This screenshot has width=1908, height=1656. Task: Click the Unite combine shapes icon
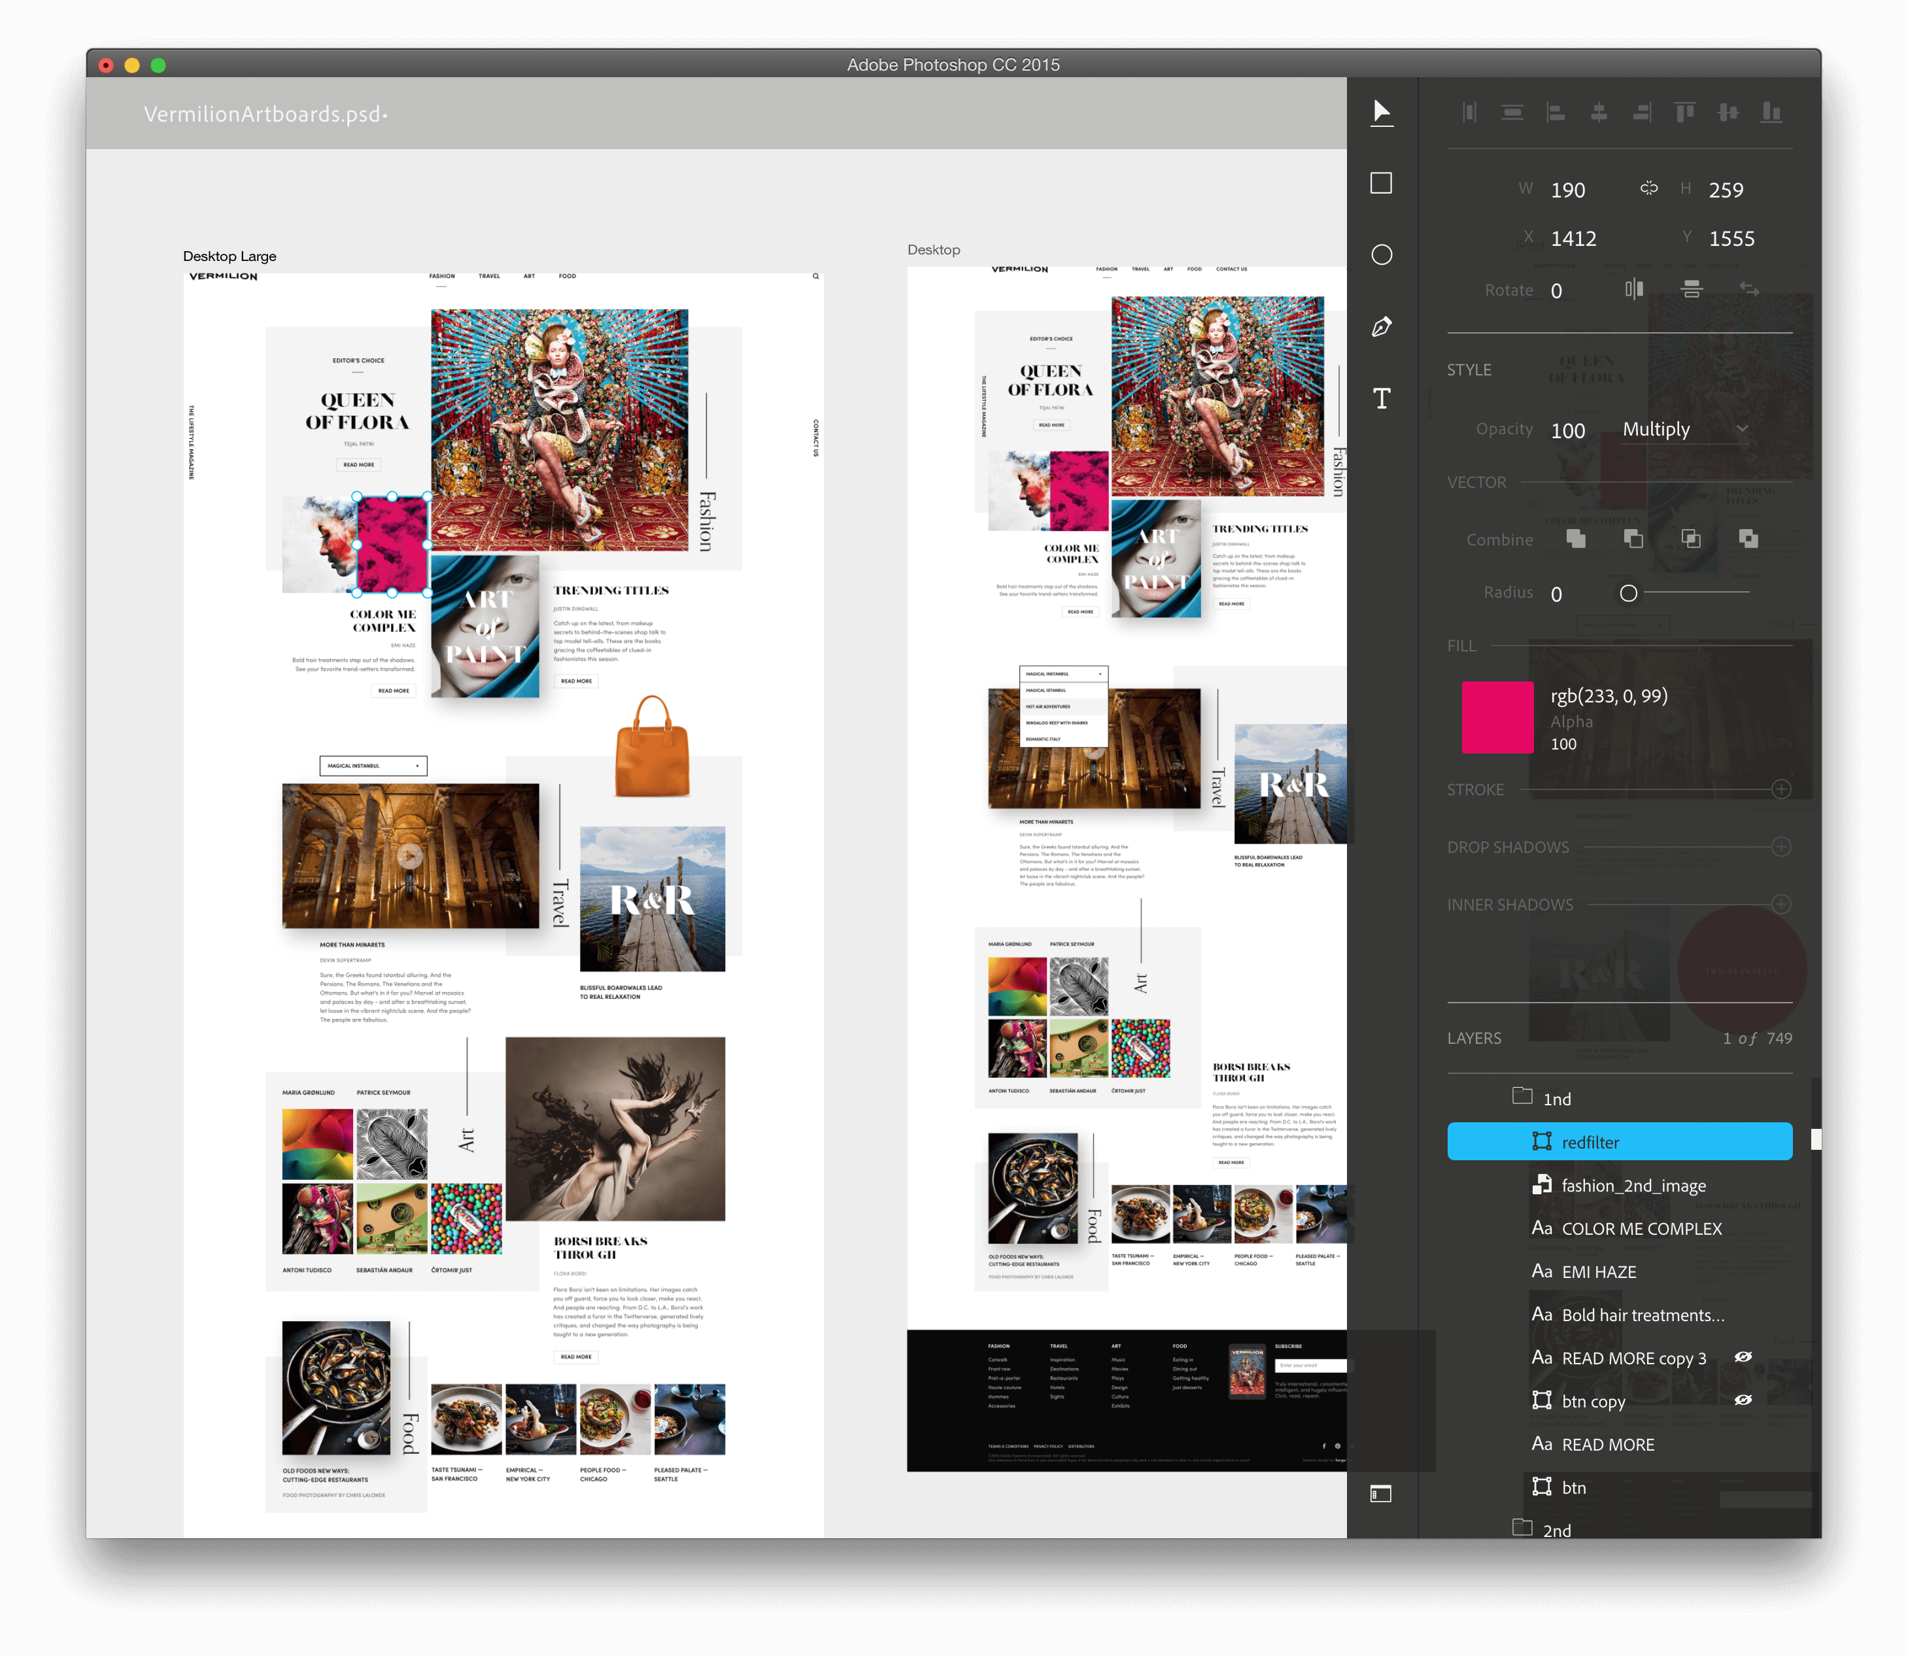click(x=1575, y=540)
